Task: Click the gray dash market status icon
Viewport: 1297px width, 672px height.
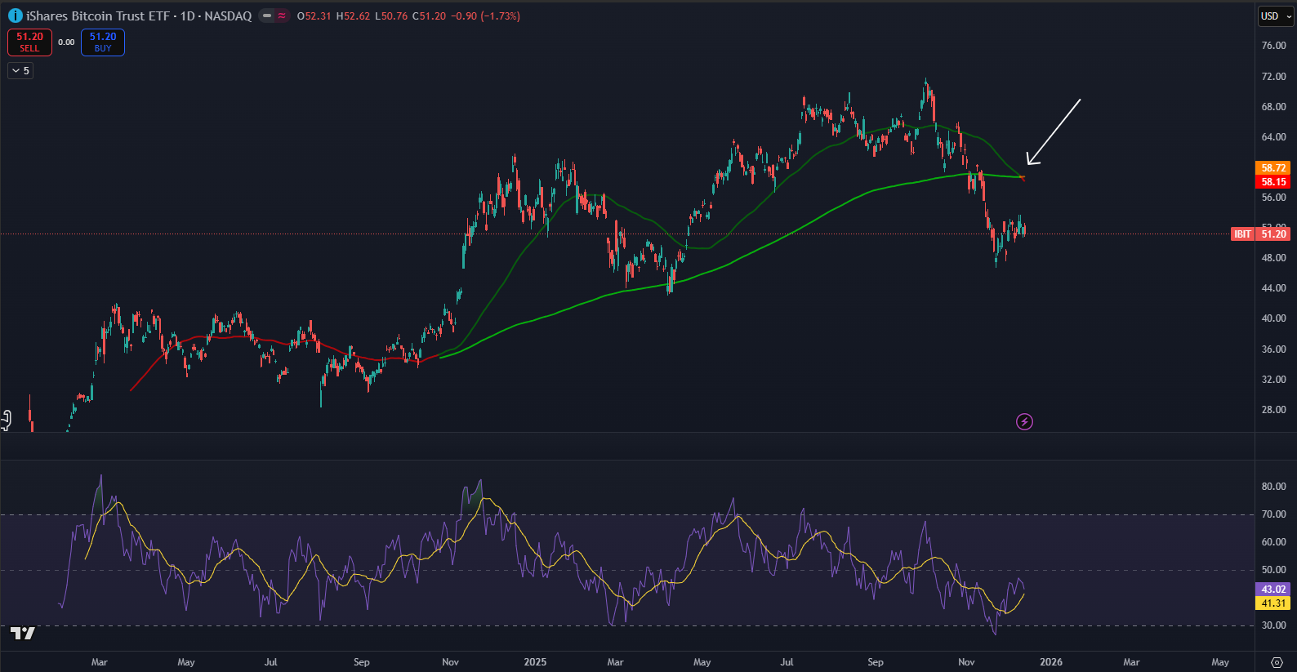Action: [267, 16]
